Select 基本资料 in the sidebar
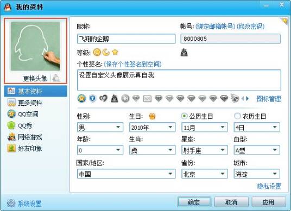 (35, 91)
